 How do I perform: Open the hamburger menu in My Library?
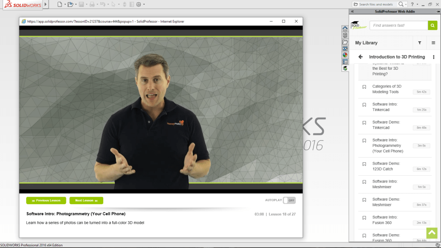(x=433, y=43)
